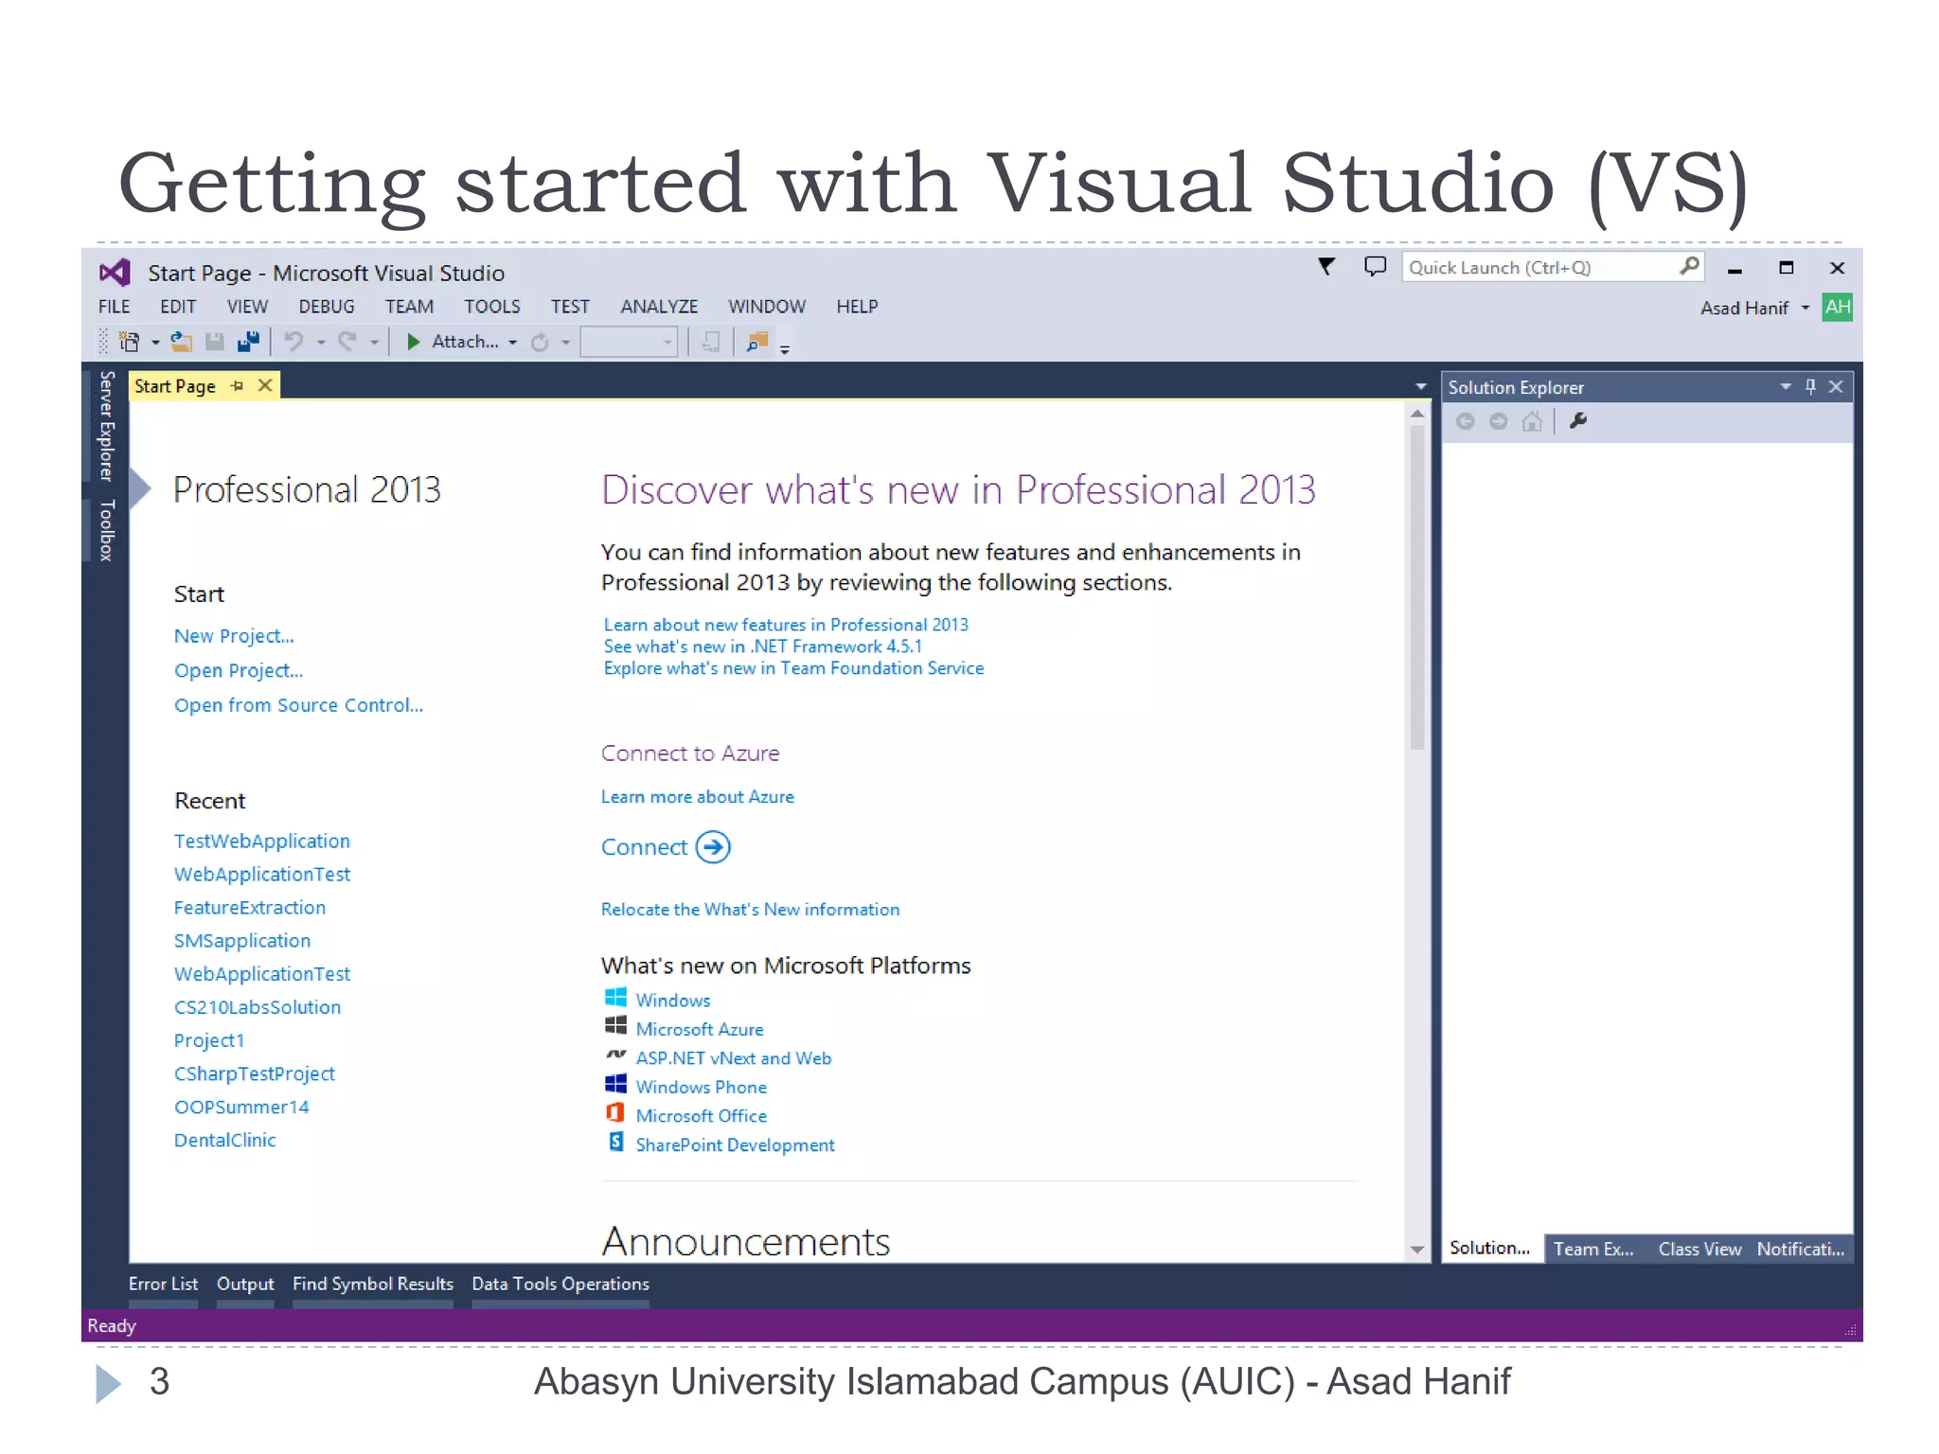1939x1454 pixels.
Task: Open the DEBUG menu
Action: click(x=326, y=307)
